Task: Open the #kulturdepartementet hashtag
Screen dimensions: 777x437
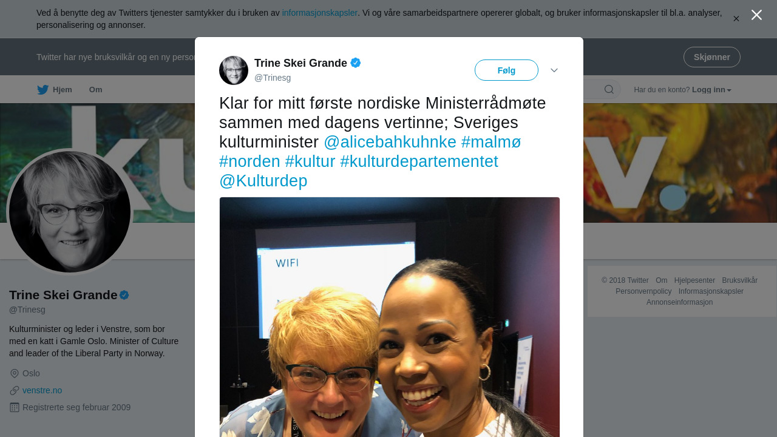Action: click(419, 161)
